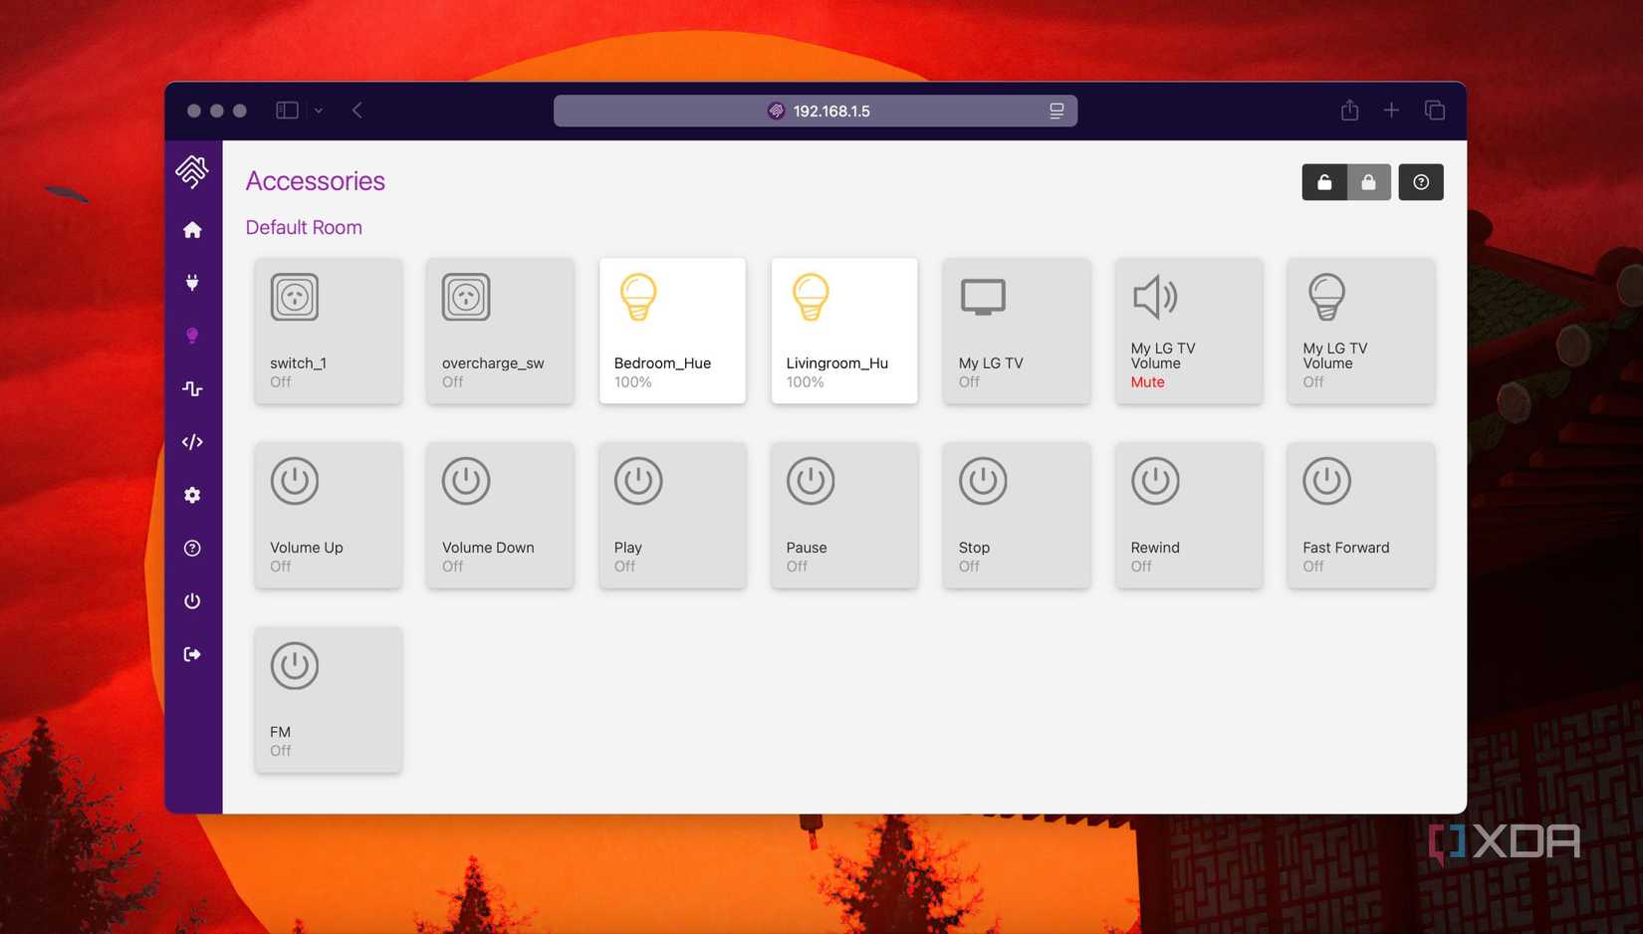Activate the Stop switch tile
The height and width of the screenshot is (934, 1643).
[1017, 515]
